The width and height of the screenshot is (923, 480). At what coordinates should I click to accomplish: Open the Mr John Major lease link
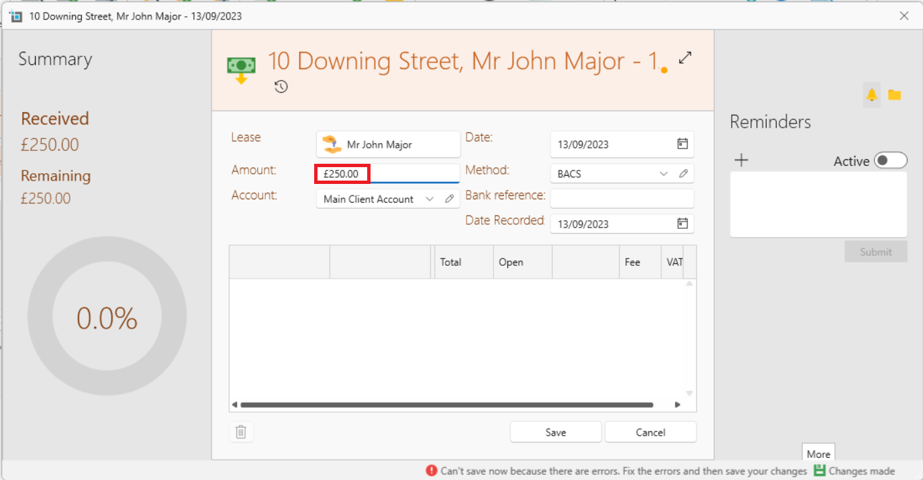point(388,144)
